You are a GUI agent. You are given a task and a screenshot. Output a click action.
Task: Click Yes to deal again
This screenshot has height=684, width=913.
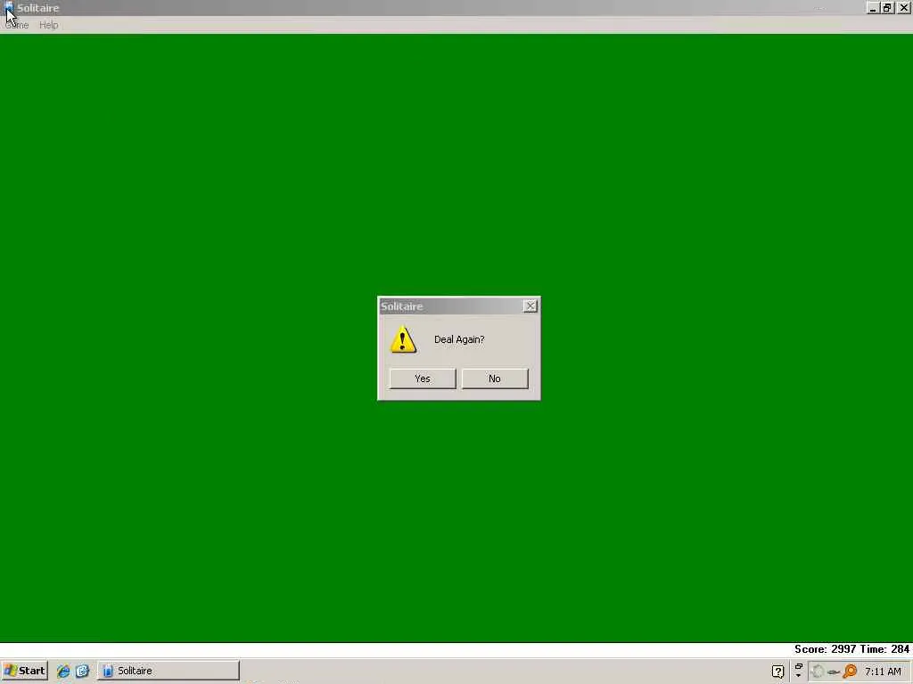(422, 379)
